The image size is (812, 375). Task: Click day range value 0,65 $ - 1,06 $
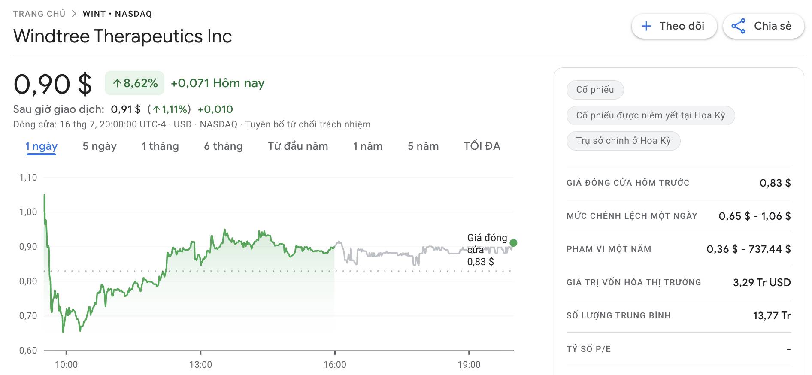click(754, 216)
